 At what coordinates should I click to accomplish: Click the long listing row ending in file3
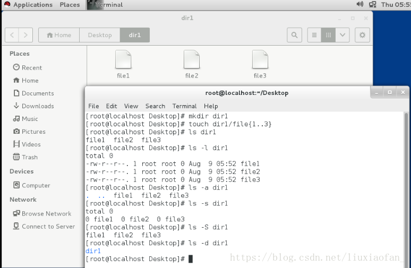(x=173, y=180)
